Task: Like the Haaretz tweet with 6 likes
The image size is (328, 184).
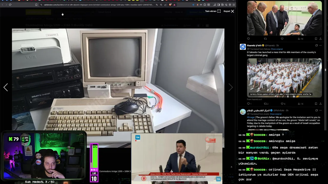Action: click(283, 104)
